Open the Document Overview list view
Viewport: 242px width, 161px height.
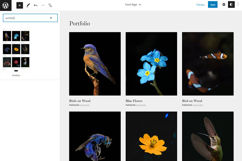(50, 5)
